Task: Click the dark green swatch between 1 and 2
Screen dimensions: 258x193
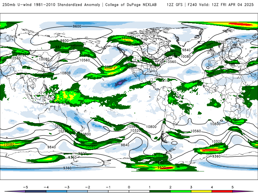Action: point(160,191)
